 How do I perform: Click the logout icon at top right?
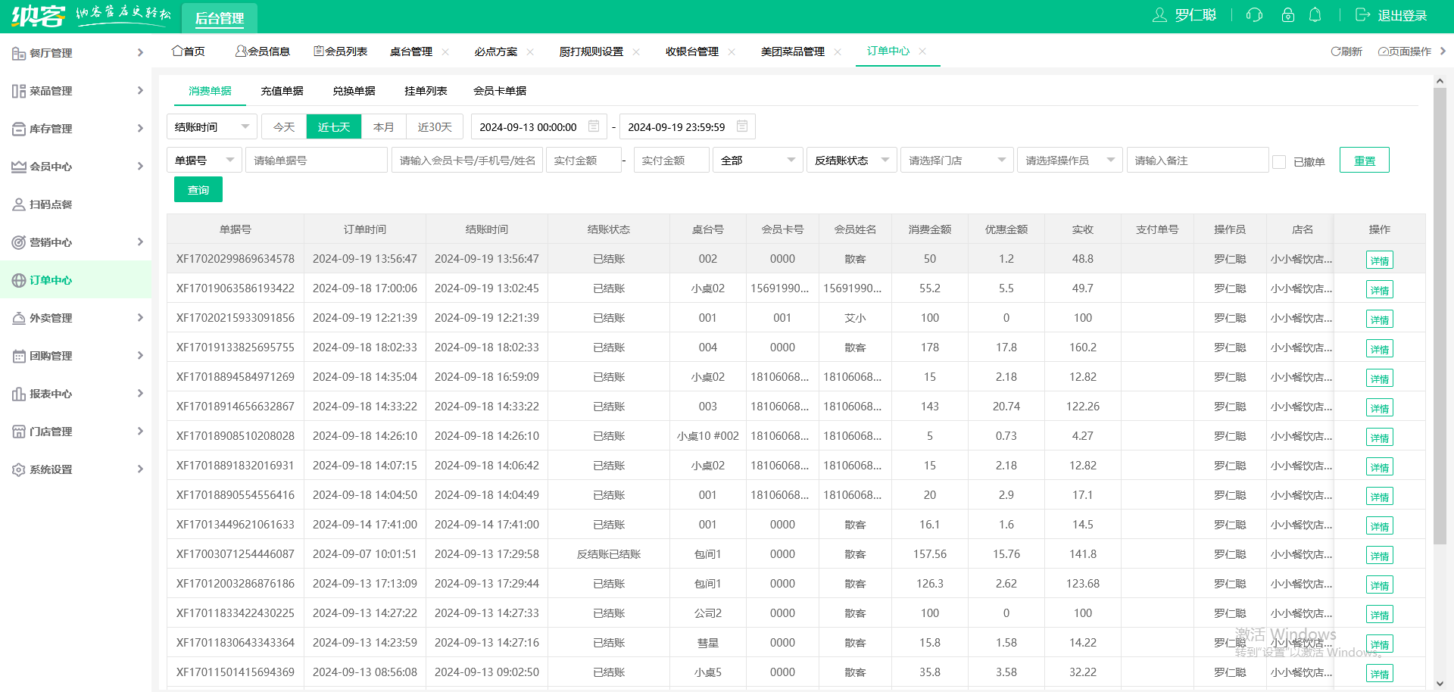pos(1362,15)
